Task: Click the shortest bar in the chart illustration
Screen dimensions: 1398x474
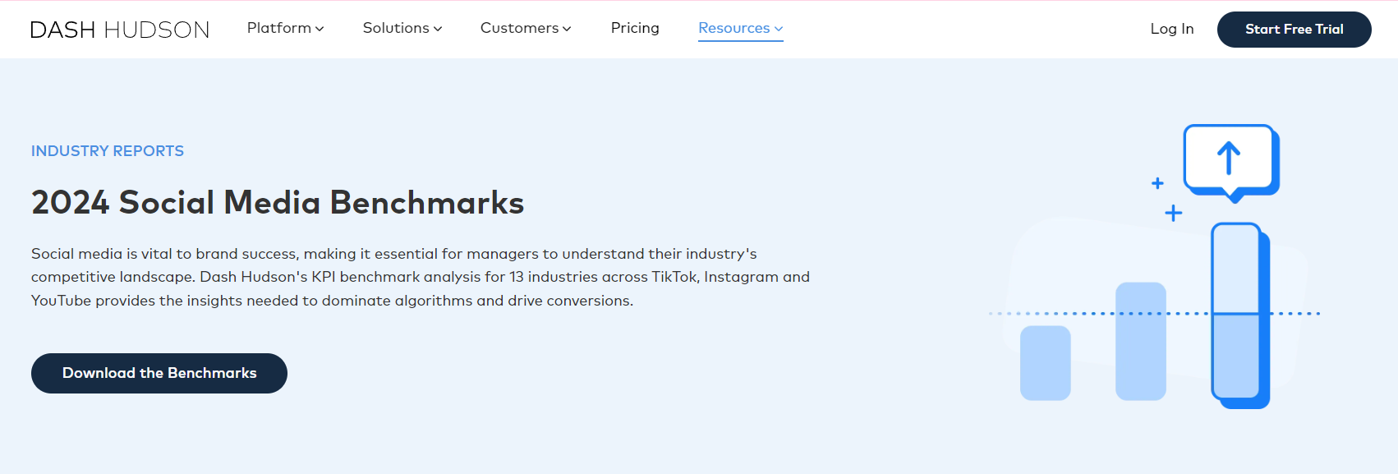Action: point(1045,363)
